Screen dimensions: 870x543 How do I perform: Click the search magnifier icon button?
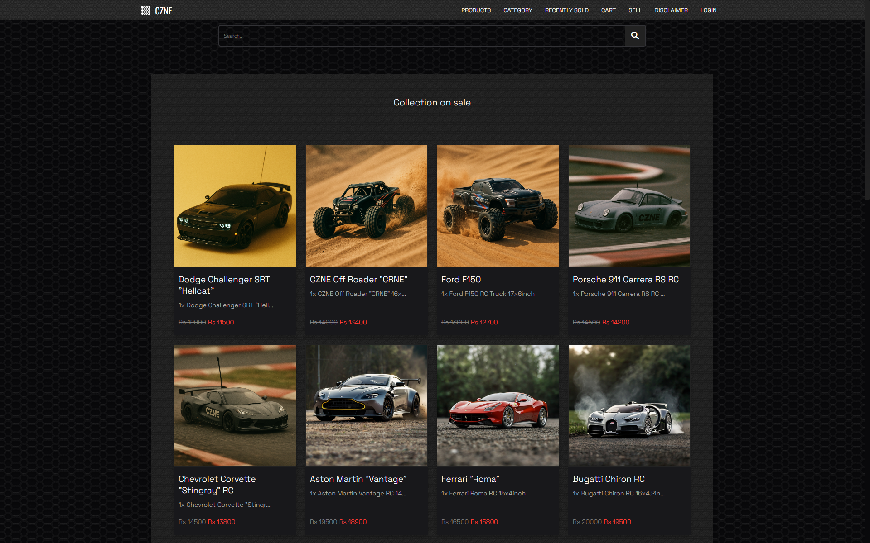635,36
